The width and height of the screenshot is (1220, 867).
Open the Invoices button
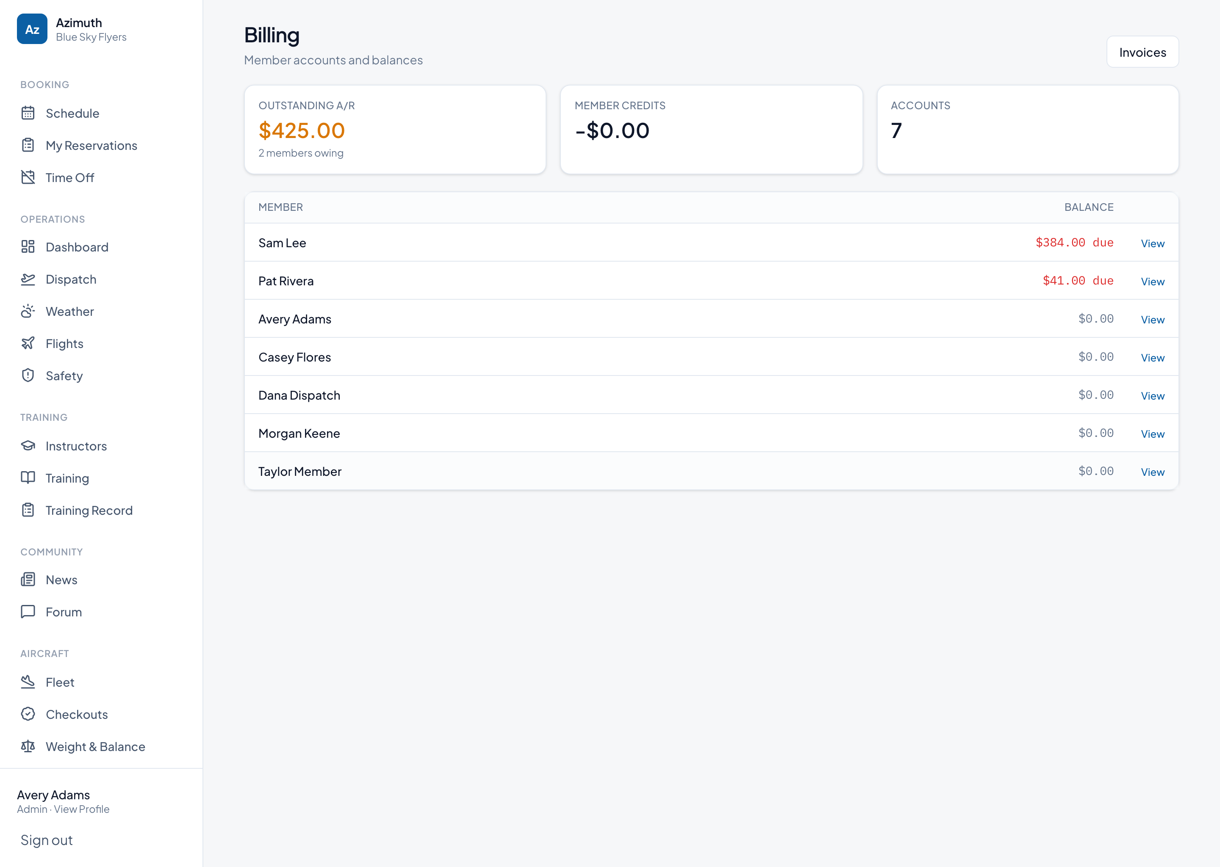pyautogui.click(x=1142, y=52)
